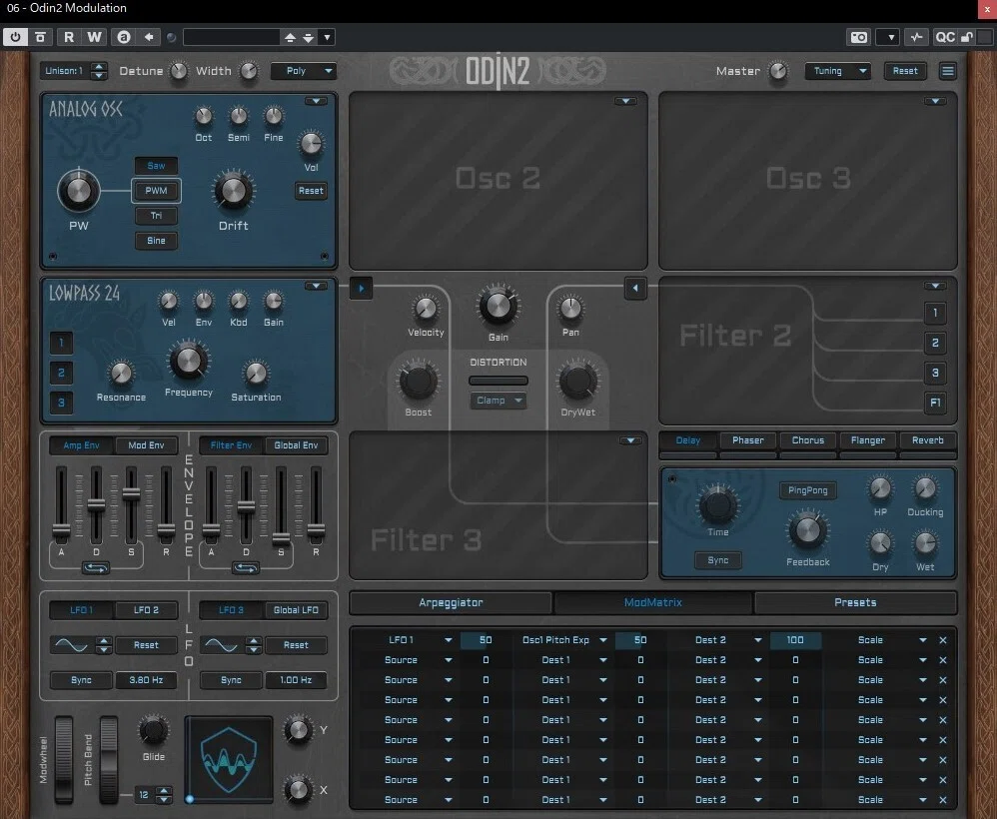Select the LFO 2 tab
Image resolution: width=997 pixels, height=819 pixels.
click(146, 610)
